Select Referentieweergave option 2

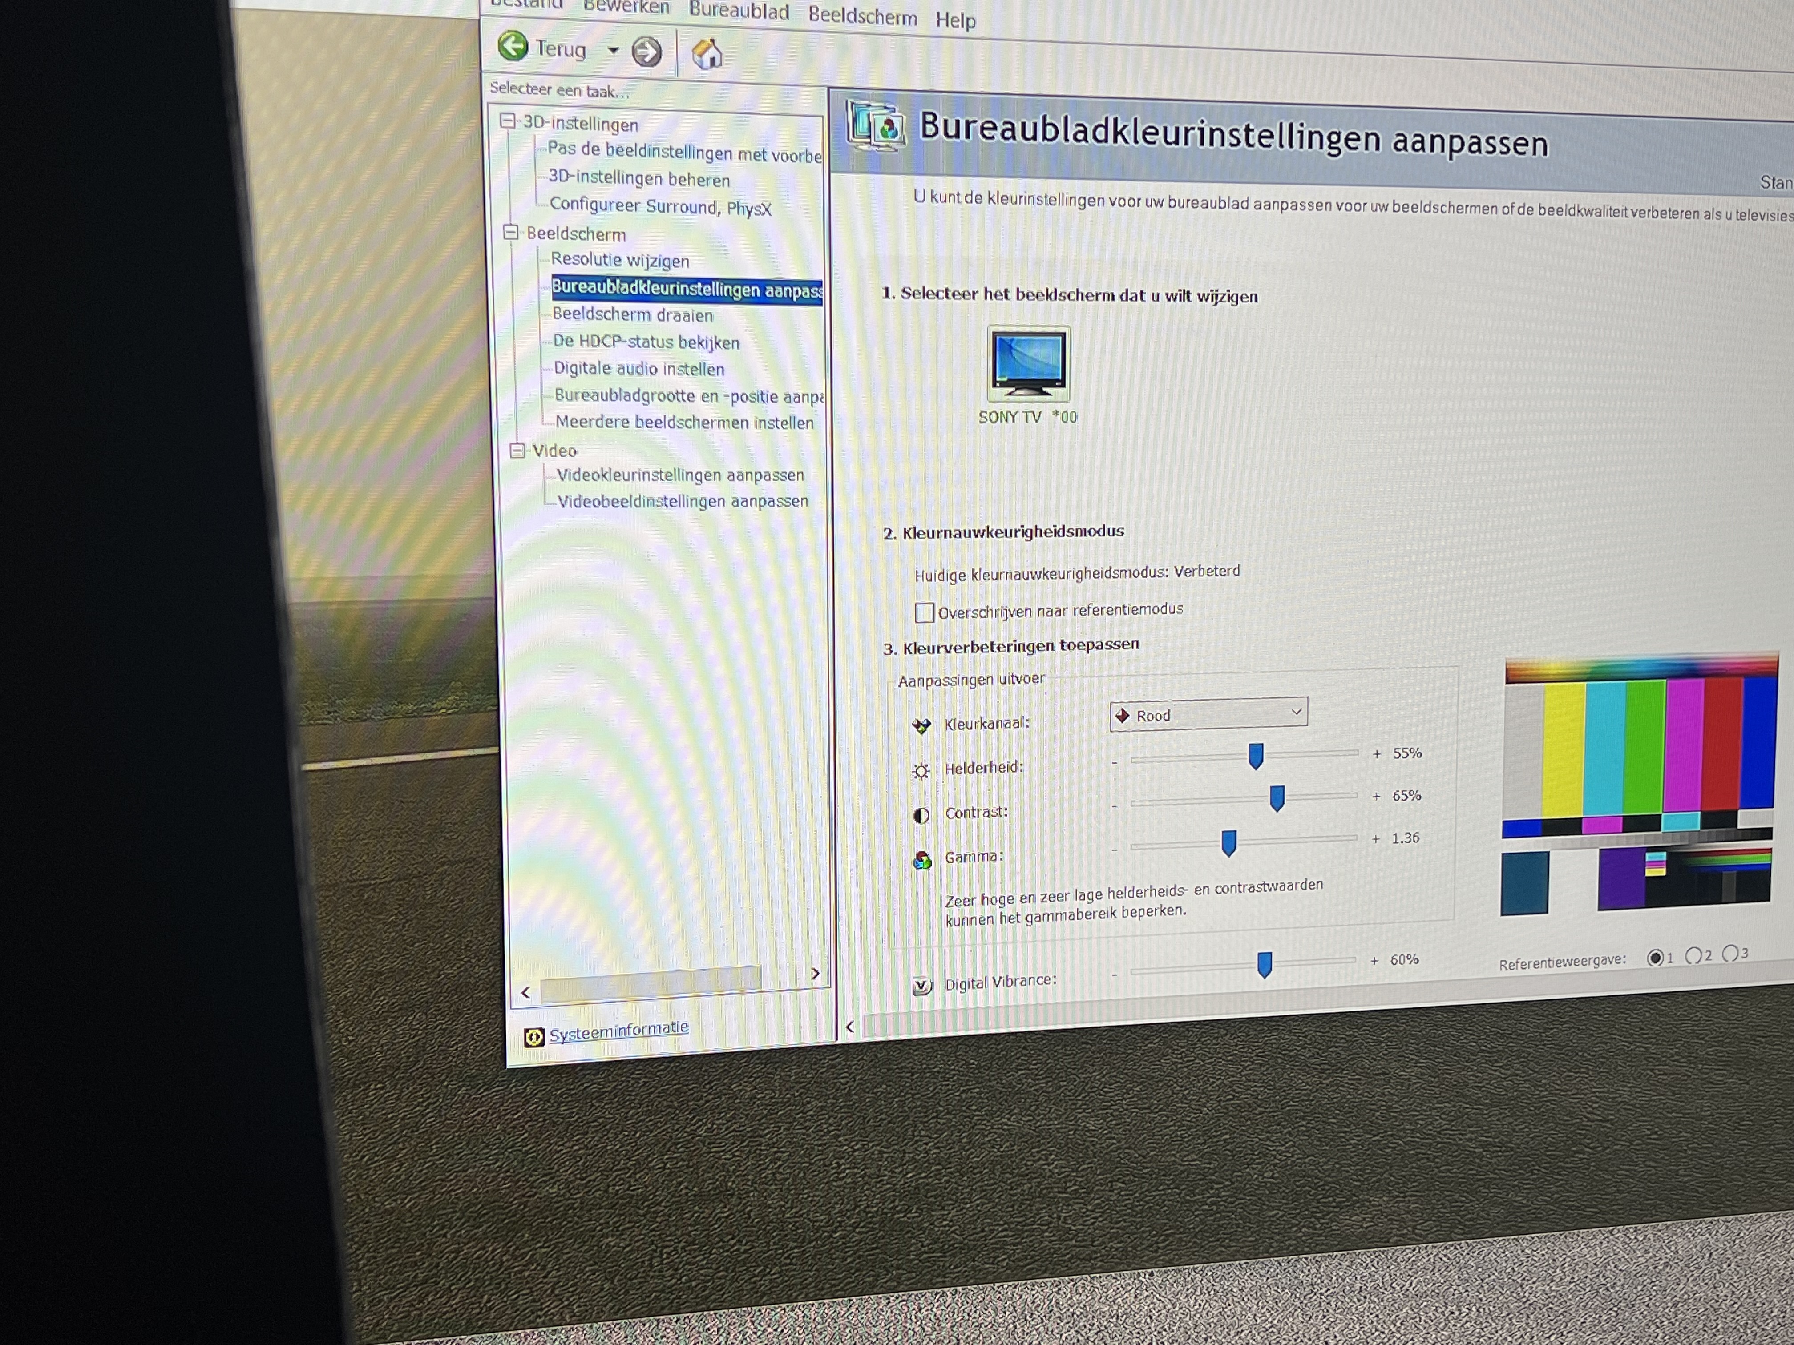[x=1693, y=956]
